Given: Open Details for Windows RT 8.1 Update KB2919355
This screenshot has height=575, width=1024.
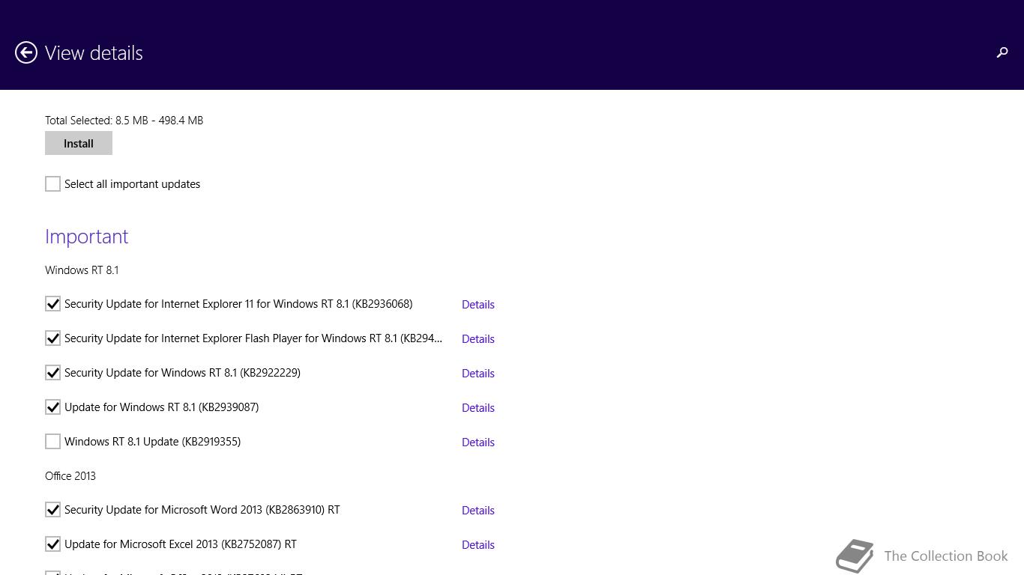Looking at the screenshot, I should [x=478, y=442].
